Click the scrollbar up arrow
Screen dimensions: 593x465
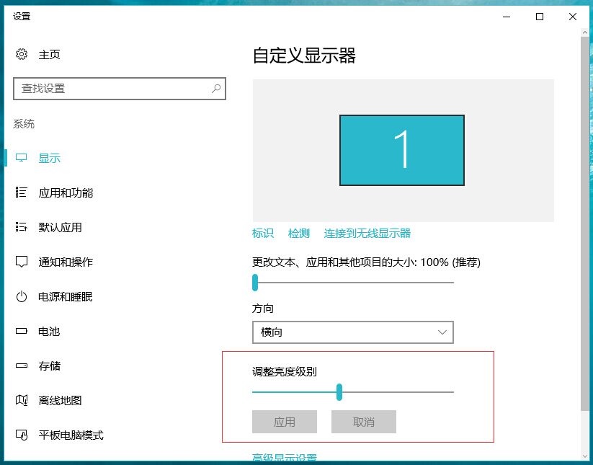[x=585, y=32]
